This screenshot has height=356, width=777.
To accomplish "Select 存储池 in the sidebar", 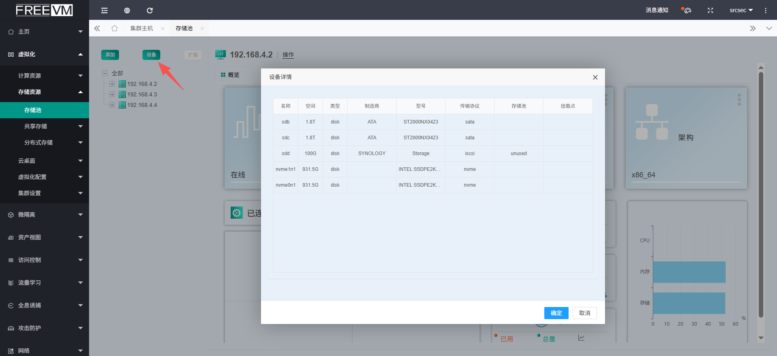I will pyautogui.click(x=33, y=110).
